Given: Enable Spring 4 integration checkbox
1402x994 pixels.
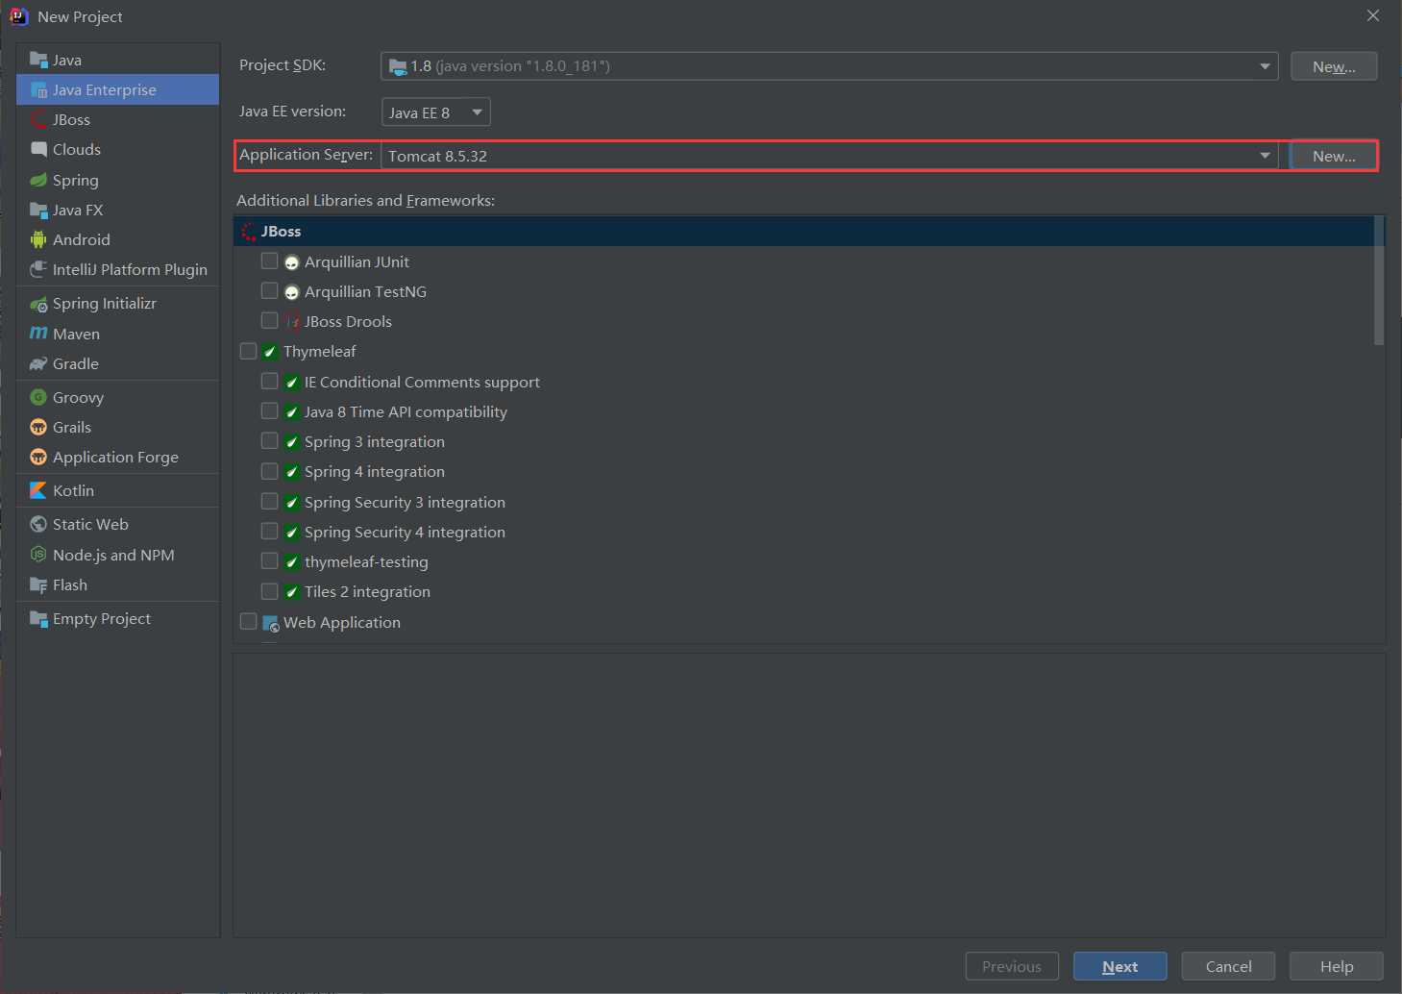Looking at the screenshot, I should [269, 471].
